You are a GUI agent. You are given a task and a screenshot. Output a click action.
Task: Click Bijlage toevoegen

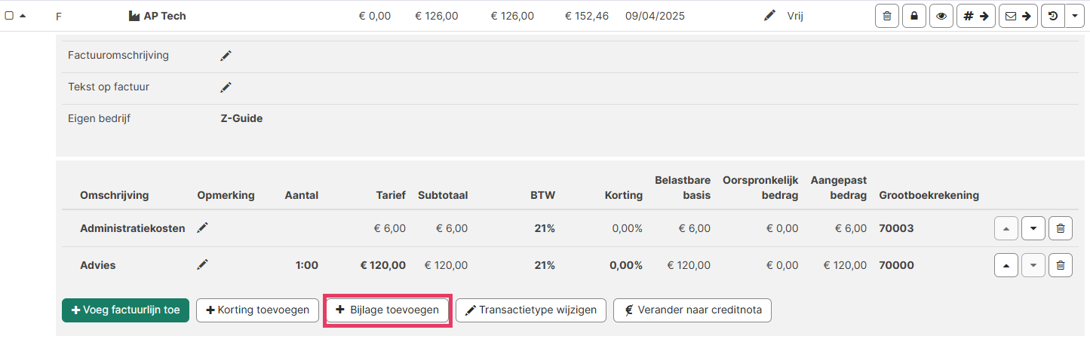(x=388, y=310)
